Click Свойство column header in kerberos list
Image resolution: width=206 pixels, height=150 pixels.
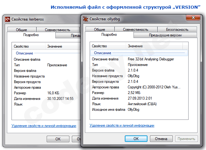[x=29, y=46]
